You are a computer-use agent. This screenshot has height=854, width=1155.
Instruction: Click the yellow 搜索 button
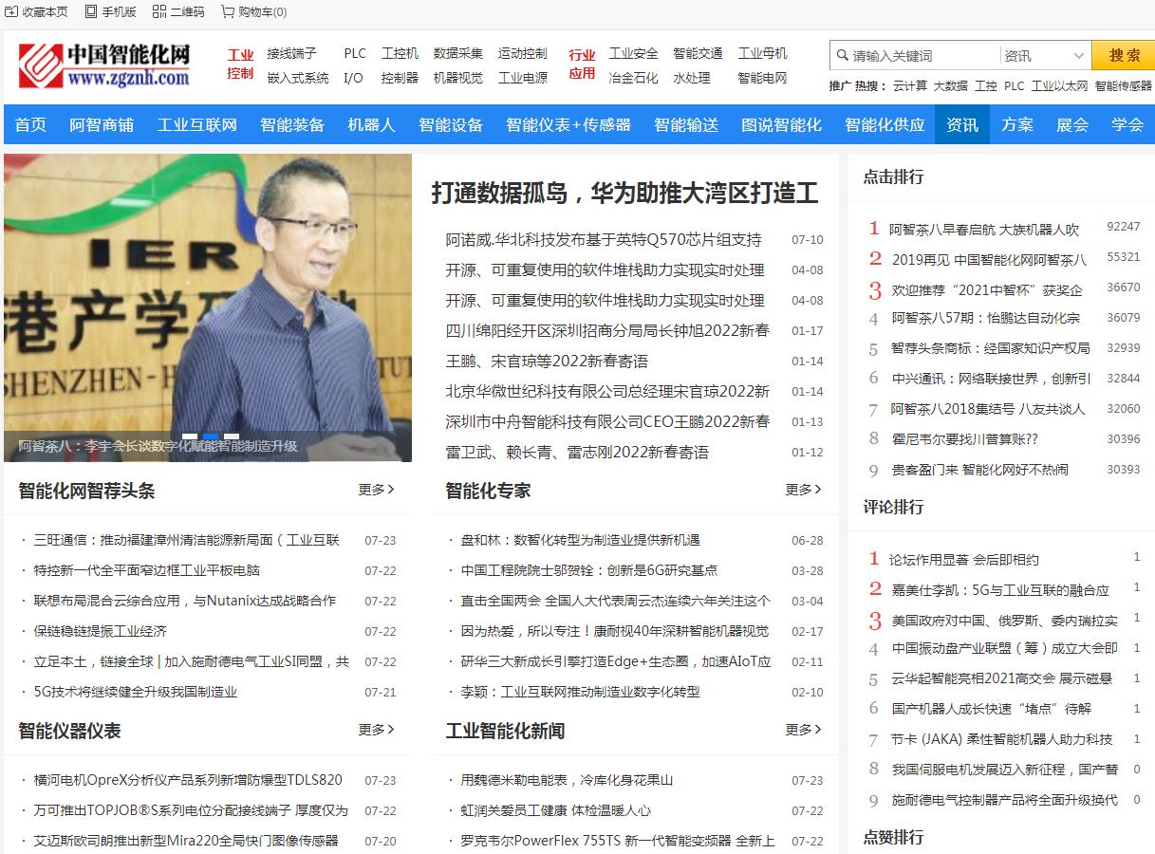(x=1125, y=55)
